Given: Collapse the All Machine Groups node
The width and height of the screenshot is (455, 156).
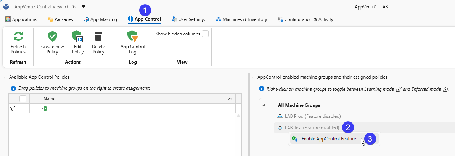Looking at the screenshot, I should (x=264, y=105).
